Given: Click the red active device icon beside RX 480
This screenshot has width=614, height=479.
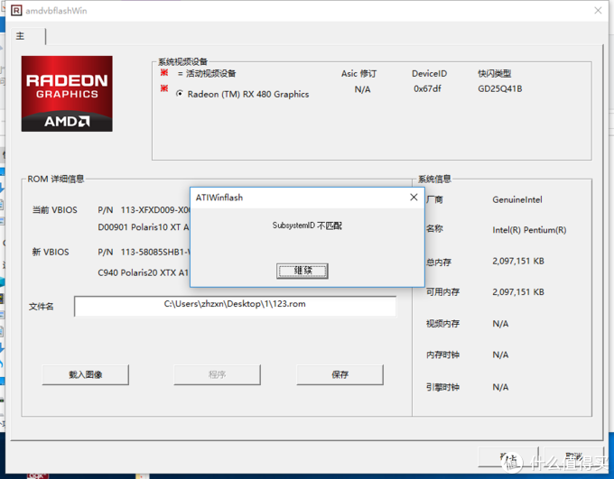Looking at the screenshot, I should 163,89.
